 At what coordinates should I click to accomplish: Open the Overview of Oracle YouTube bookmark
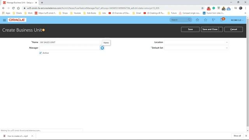coord(119,13)
